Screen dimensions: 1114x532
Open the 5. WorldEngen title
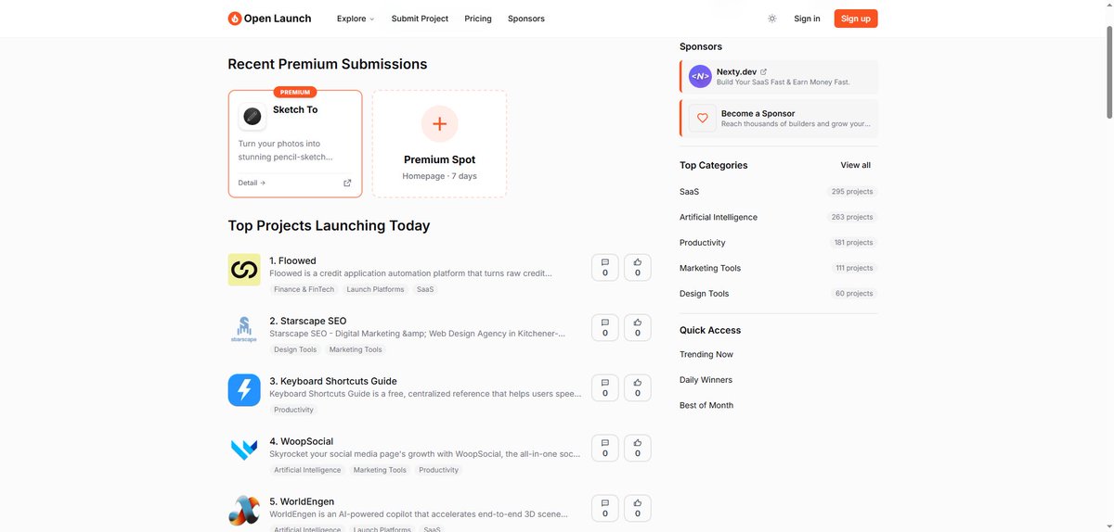tap(302, 501)
